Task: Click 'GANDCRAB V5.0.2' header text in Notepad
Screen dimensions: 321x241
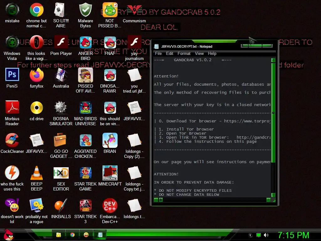Action: (193, 60)
